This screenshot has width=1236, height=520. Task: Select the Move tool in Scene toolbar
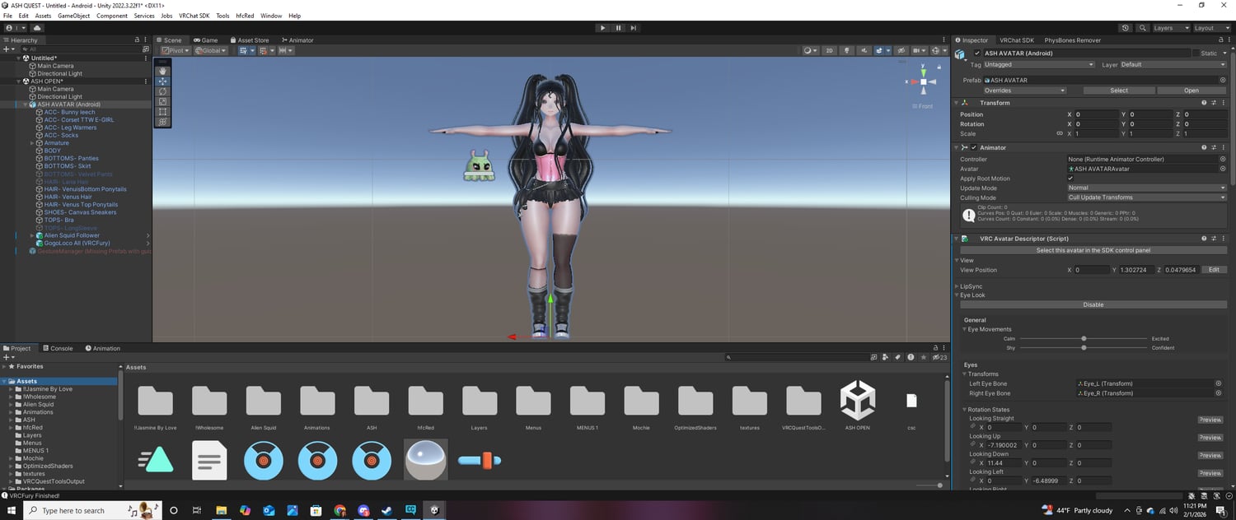coord(162,81)
